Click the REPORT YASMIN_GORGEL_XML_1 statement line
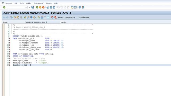The width and height of the screenshot is (171, 96). pyautogui.click(x=28, y=36)
